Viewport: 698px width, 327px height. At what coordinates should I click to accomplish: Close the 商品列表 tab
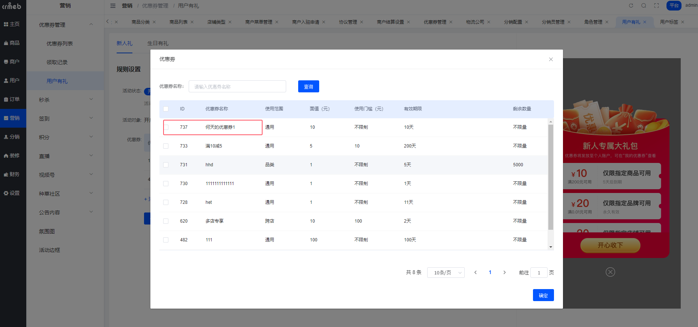pyautogui.click(x=192, y=22)
